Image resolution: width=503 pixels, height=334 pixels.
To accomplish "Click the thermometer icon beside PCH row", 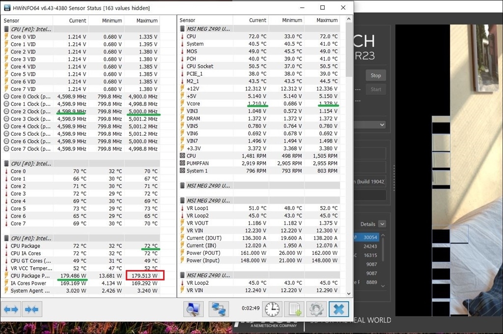I will click(182, 59).
